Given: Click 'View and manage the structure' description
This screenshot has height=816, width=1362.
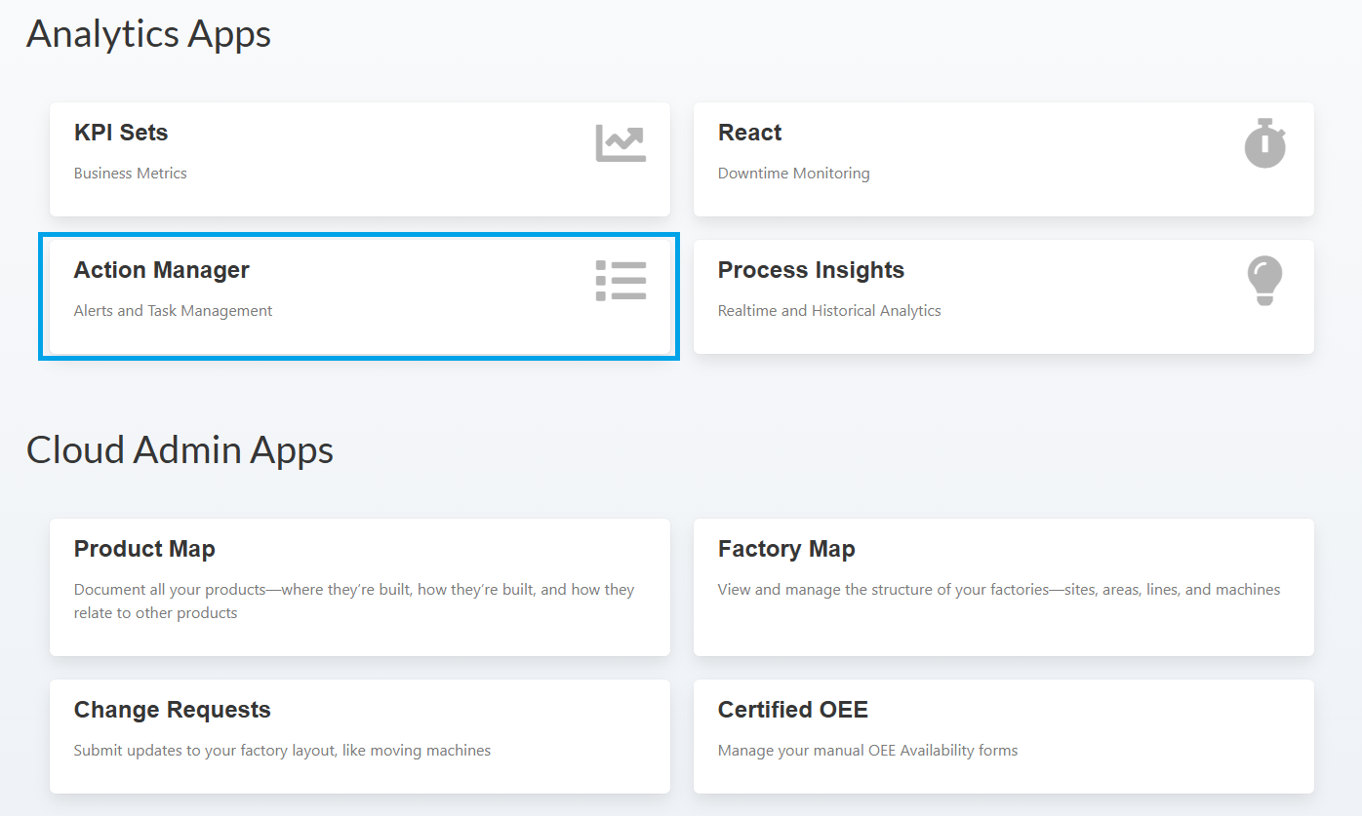Looking at the screenshot, I should [998, 590].
